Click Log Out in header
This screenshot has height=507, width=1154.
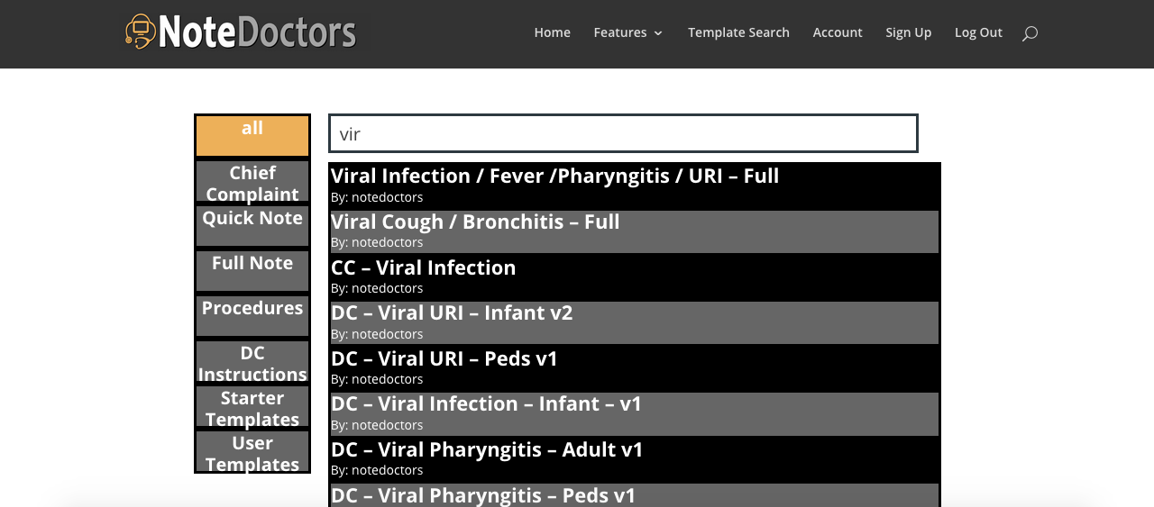[x=978, y=32]
